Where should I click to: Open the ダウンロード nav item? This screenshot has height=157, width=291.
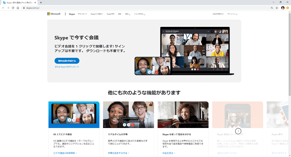coord(83,14)
